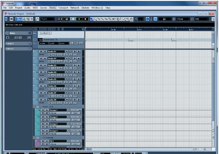Expand the Network section in the Inspector
Viewport: 219px width, 154px height.
18,49
